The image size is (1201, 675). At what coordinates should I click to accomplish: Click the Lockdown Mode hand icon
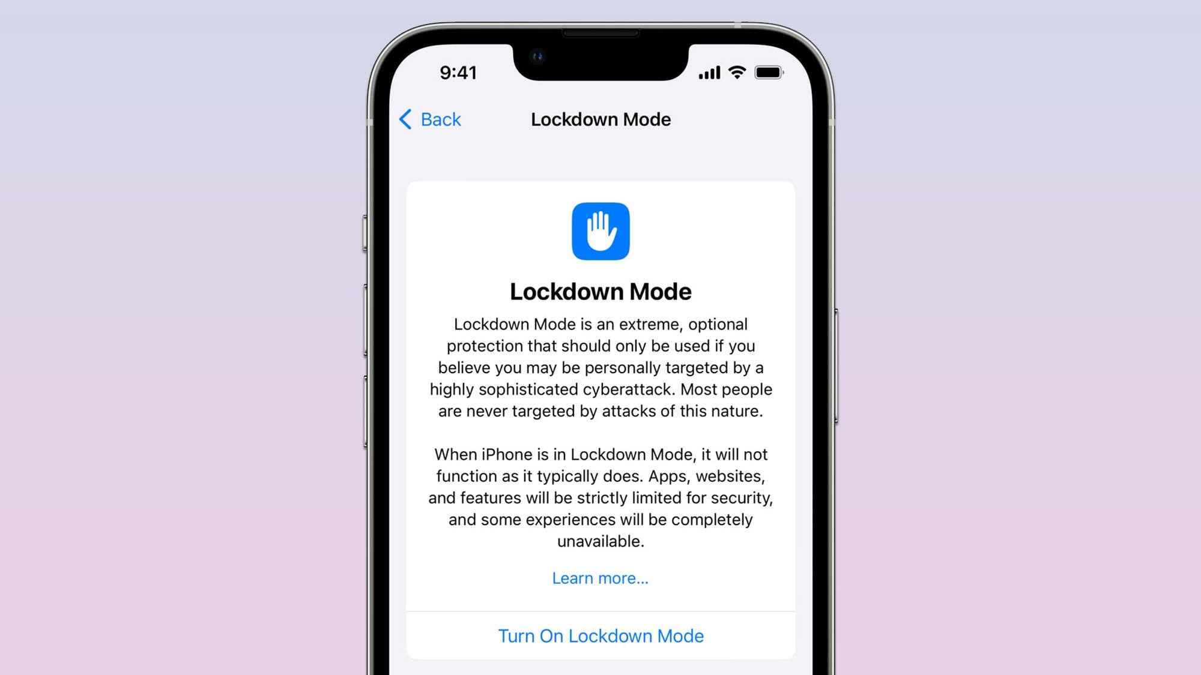pos(600,232)
